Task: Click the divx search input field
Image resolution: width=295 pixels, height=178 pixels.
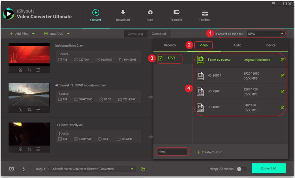Action: click(172, 152)
